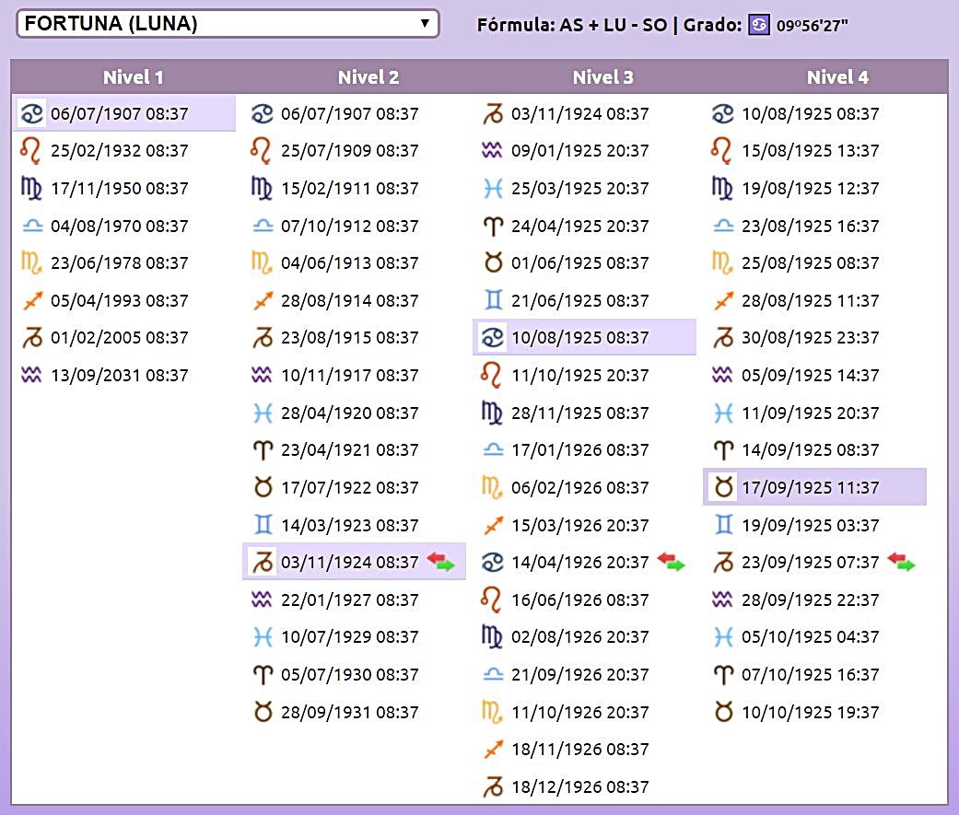Open the FORTUNA (LUNA) dropdown
Screen dimensions: 959x815
coord(228,24)
